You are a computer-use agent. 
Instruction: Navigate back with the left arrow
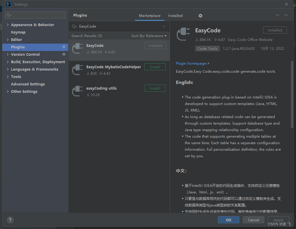click(278, 15)
